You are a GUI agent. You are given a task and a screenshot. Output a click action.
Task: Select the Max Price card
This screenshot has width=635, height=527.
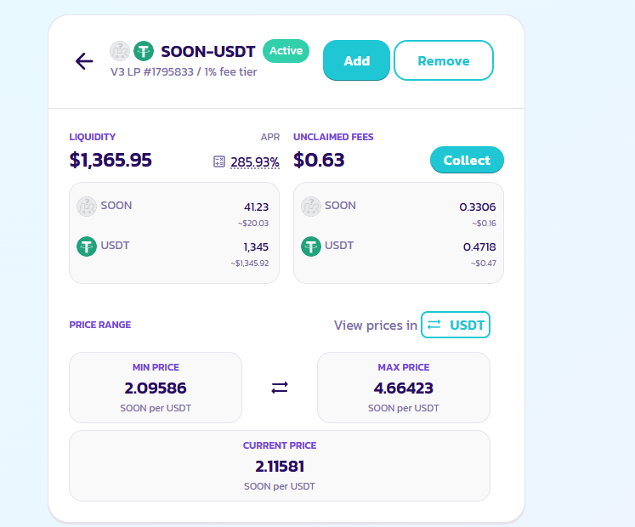point(404,388)
